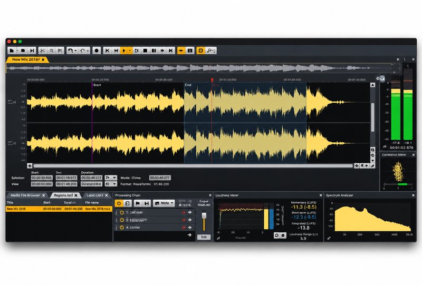Stop playback with the square stop button
The image size is (422, 285).
[146, 50]
